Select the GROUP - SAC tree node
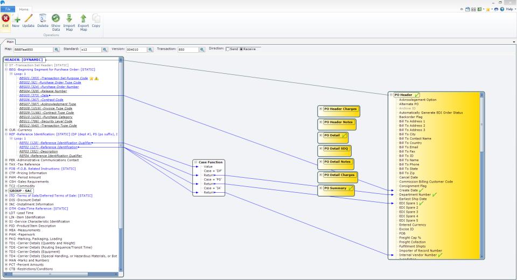This screenshot has width=517, height=280. click(20, 191)
